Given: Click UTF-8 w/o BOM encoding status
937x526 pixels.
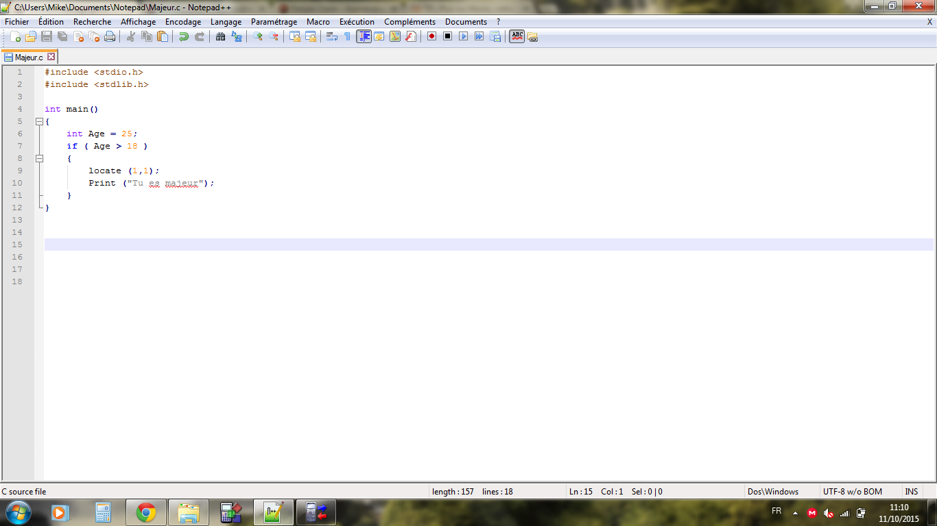Looking at the screenshot, I should click(853, 492).
